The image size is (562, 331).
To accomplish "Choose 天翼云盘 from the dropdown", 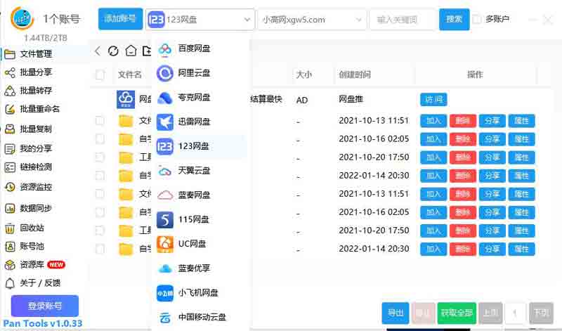I will point(194,171).
